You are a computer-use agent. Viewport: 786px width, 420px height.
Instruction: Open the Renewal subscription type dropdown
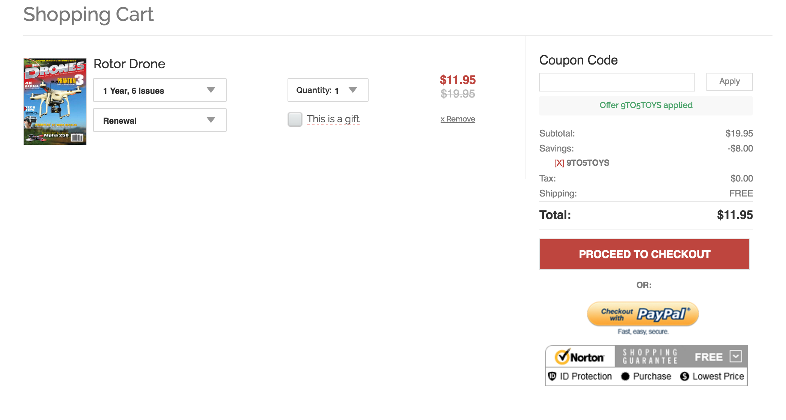(160, 120)
